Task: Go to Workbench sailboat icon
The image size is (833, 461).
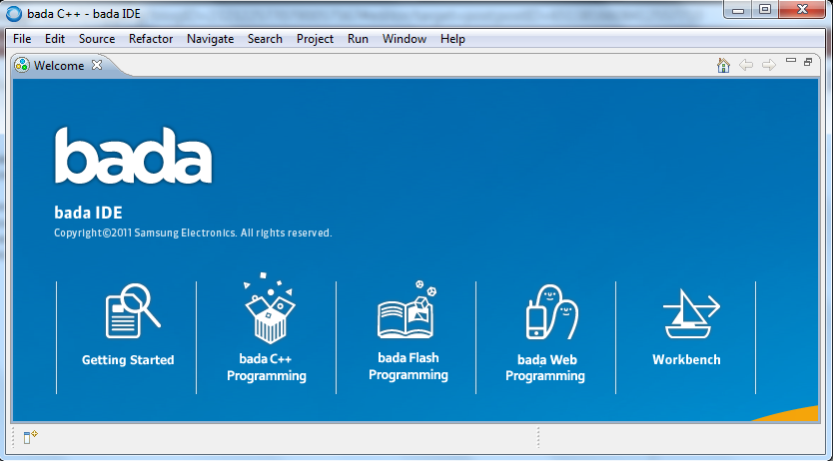Action: pos(691,313)
